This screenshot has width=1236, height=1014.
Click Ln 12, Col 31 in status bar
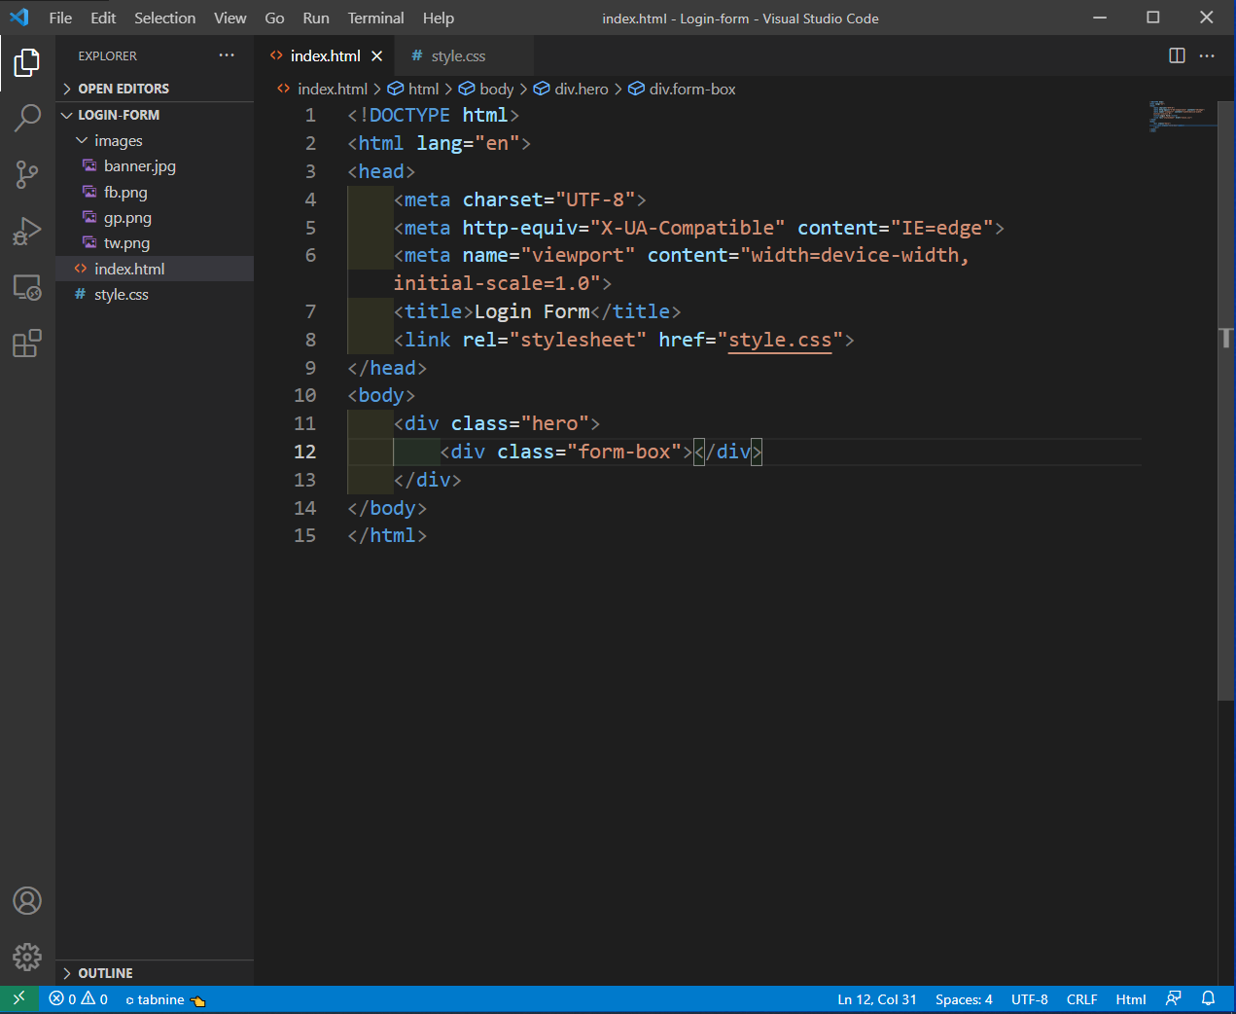pos(877,999)
